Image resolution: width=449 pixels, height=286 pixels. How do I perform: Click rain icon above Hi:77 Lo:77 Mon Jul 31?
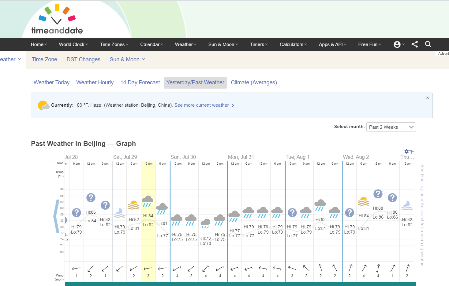click(234, 216)
